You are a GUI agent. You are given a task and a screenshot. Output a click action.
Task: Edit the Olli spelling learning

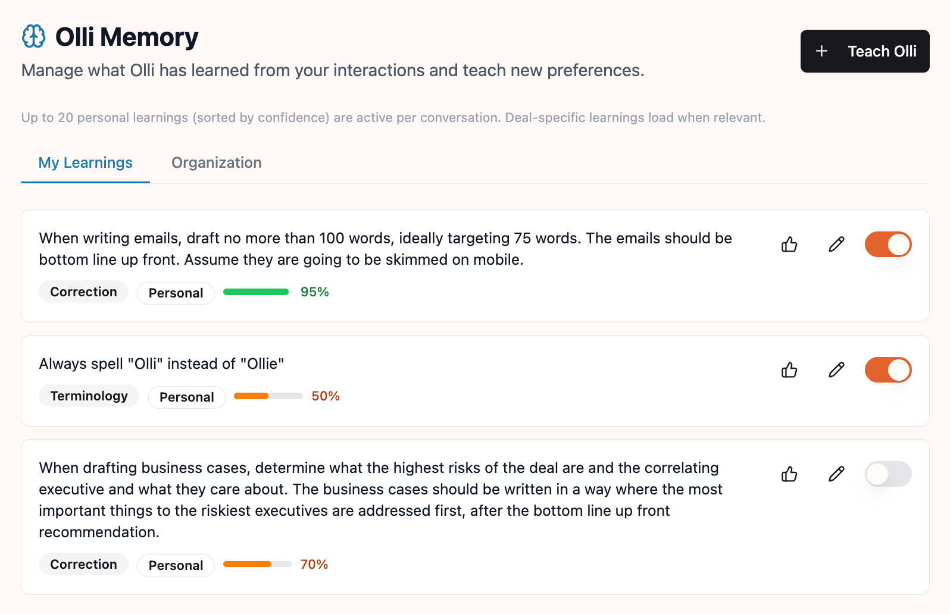click(x=836, y=369)
